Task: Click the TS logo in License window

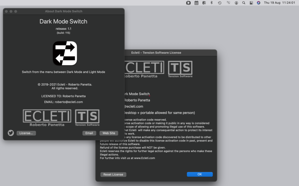Action: 180,69
